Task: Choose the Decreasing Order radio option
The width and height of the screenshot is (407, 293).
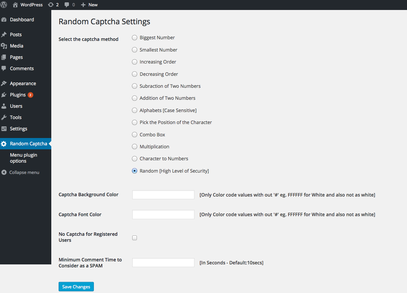Action: pos(135,74)
